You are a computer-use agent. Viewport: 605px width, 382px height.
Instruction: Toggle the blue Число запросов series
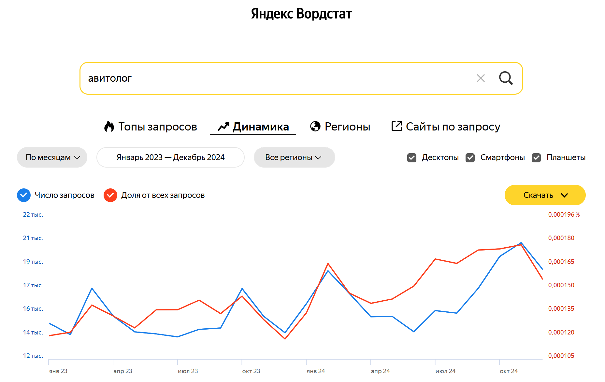pos(24,195)
